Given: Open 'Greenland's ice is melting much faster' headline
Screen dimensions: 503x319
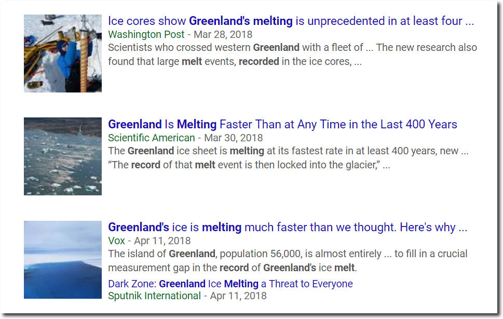Looking at the screenshot, I should (288, 227).
